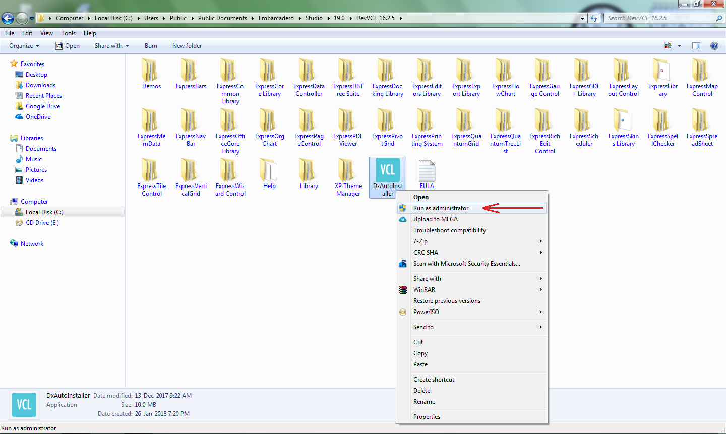
Task: Select the DxAutoInstaller application icon
Action: [x=387, y=170]
